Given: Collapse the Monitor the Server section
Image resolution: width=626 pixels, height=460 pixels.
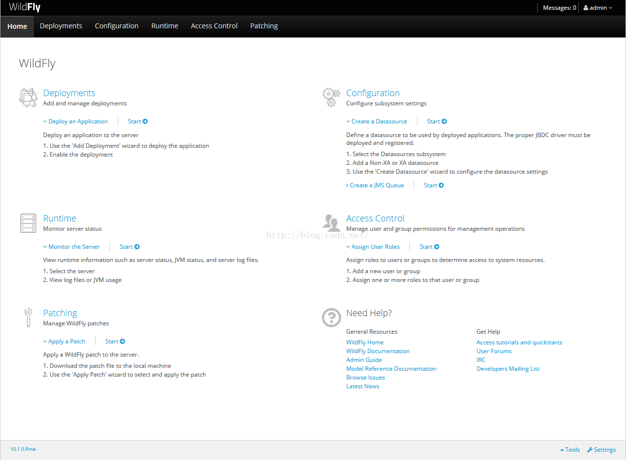Looking at the screenshot, I should [x=71, y=247].
